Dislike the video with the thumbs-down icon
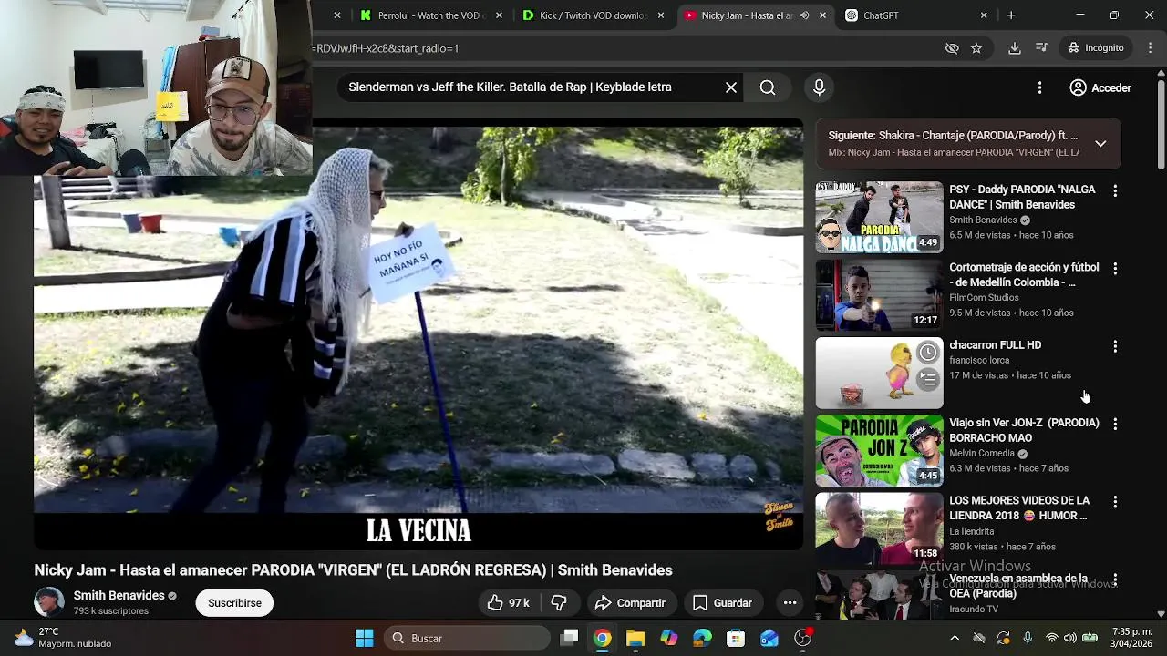Viewport: 1167px width, 656px height. click(x=559, y=603)
